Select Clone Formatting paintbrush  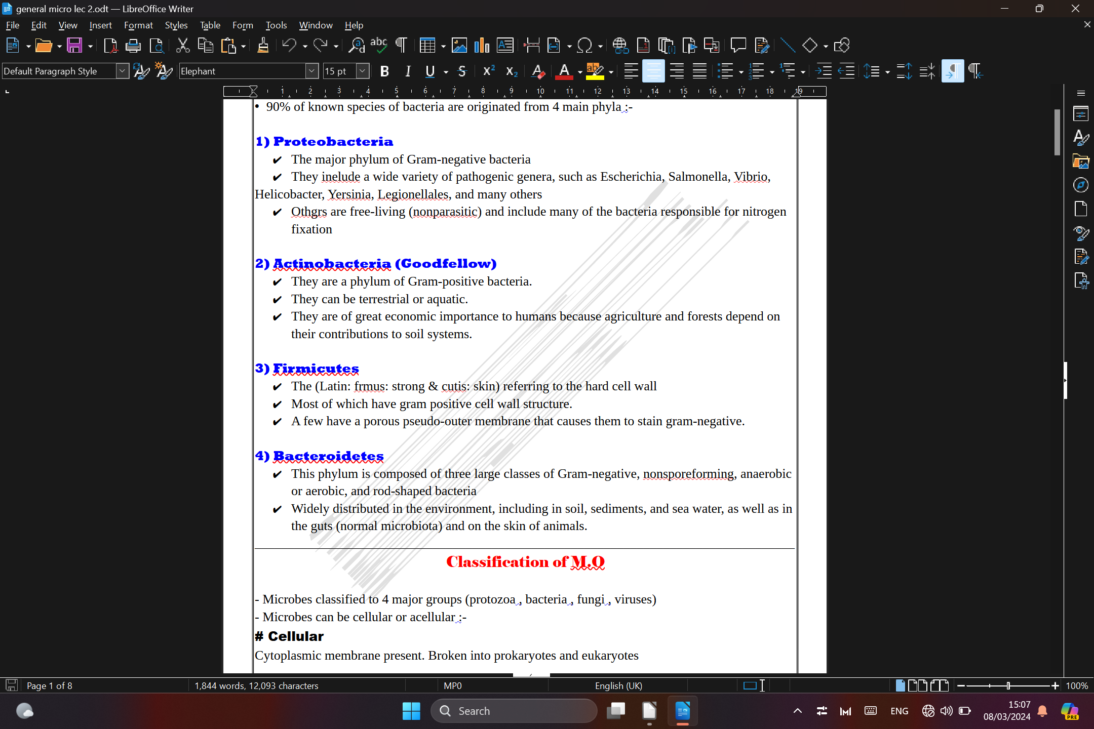pos(263,46)
